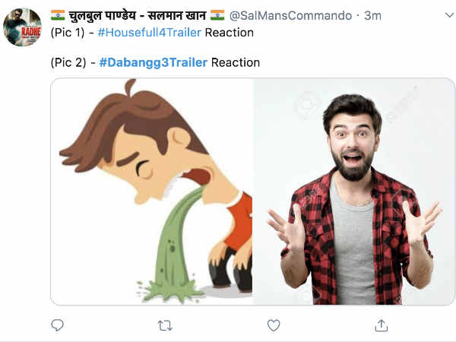
Task: Expand tweet options chevron at top right
Action: coord(450,15)
